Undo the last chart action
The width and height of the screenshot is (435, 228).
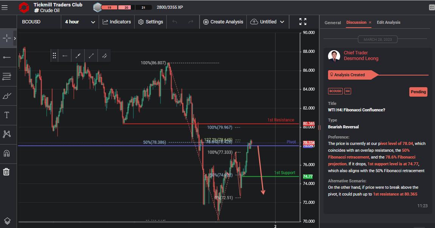coord(175,22)
